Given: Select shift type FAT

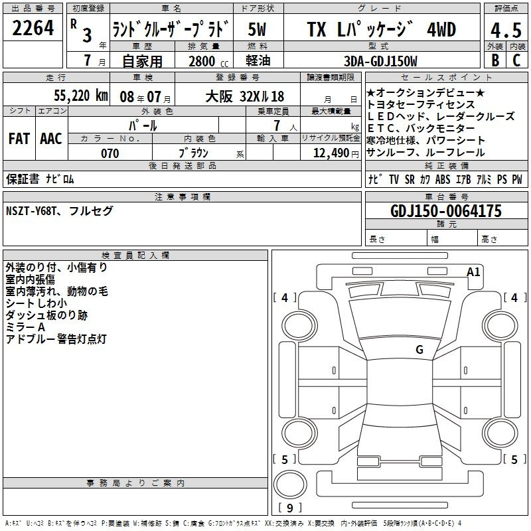Looking at the screenshot, I should click(x=19, y=139).
